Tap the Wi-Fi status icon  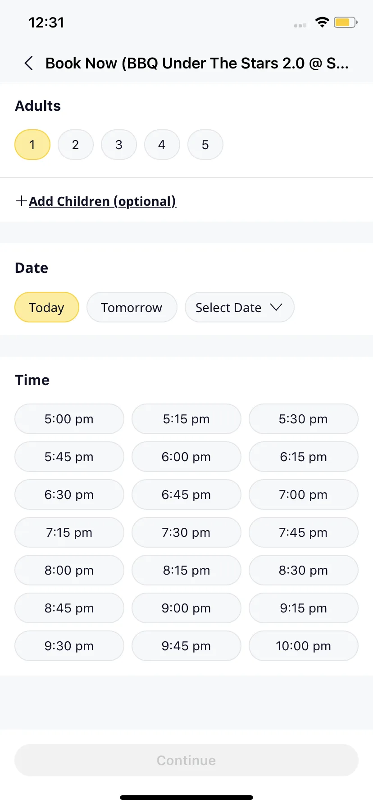pos(322,22)
